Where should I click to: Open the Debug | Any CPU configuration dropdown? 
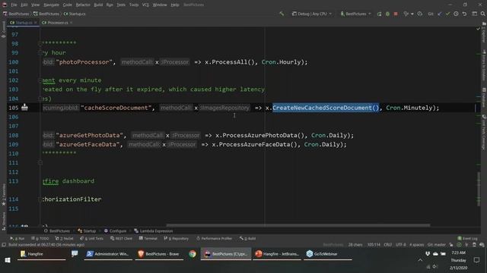[311, 14]
